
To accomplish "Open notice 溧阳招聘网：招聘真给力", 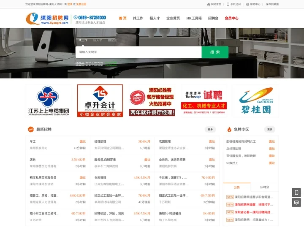I will [x=254, y=220].
